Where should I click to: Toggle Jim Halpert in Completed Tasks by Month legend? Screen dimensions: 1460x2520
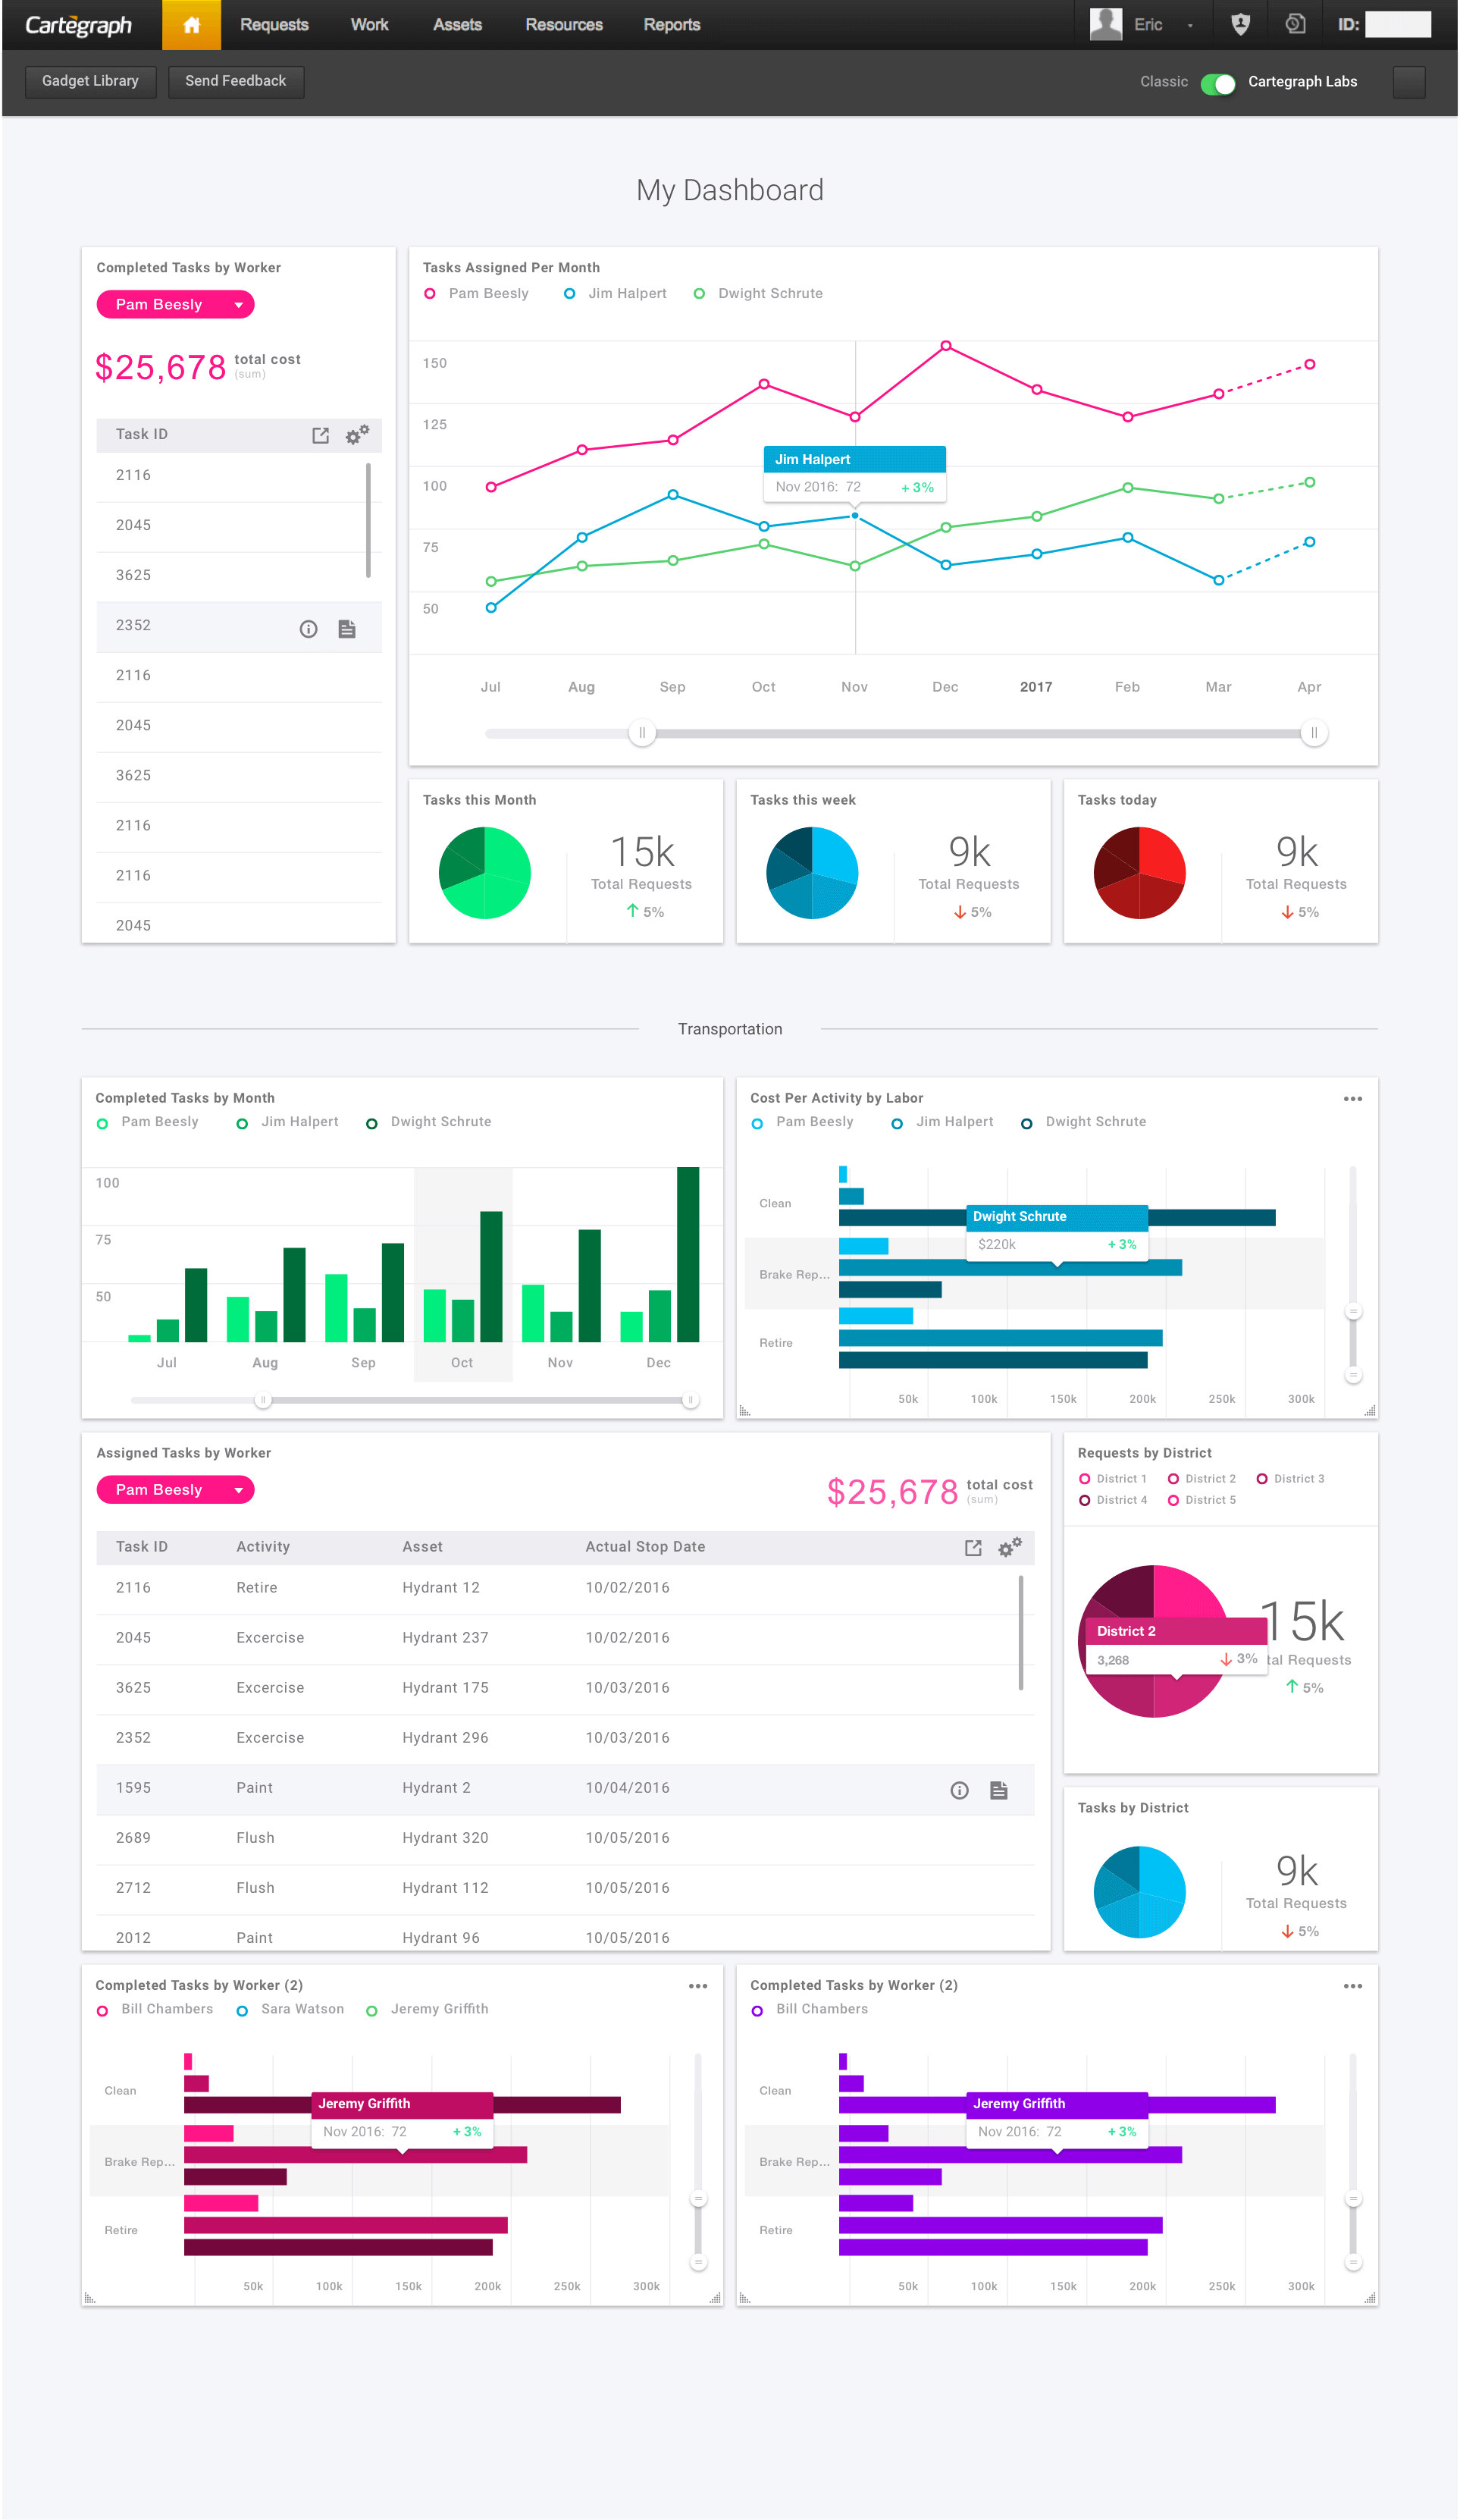288,1122
